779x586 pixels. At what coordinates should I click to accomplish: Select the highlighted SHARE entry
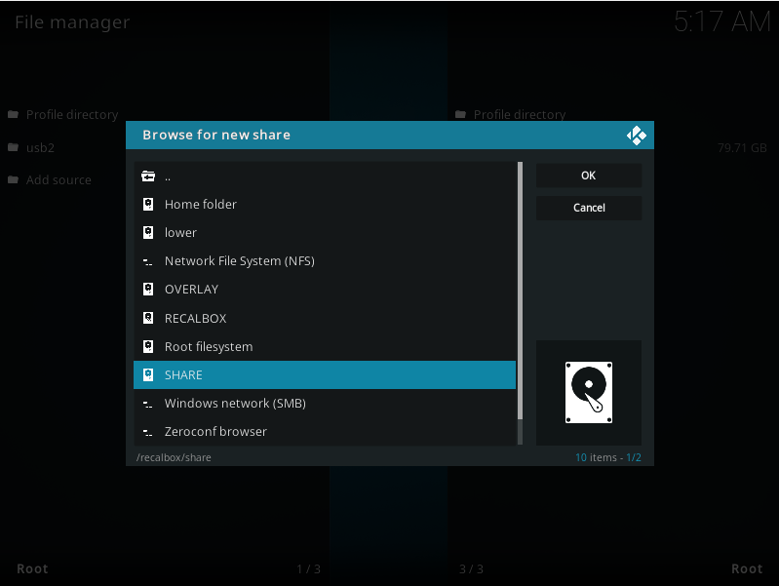click(325, 374)
